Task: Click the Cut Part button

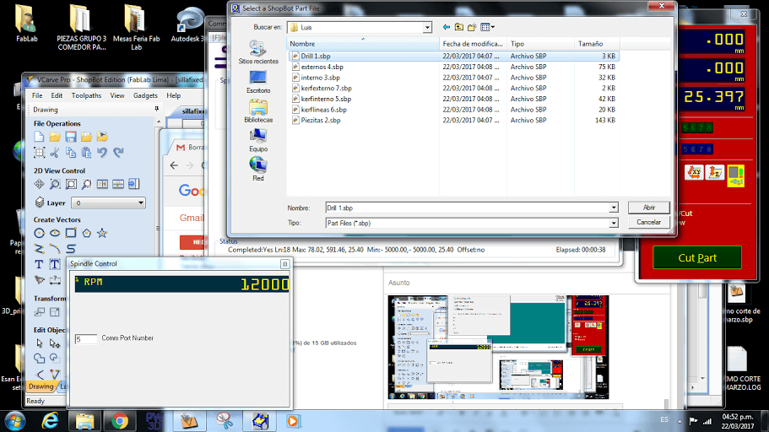Action: [697, 257]
